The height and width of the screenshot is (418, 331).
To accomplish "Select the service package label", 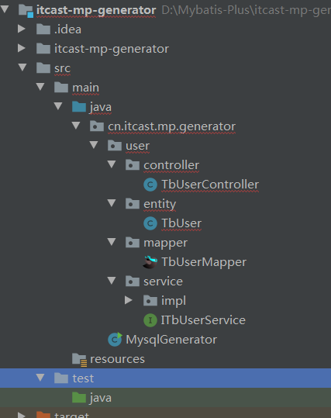I will (x=163, y=282).
